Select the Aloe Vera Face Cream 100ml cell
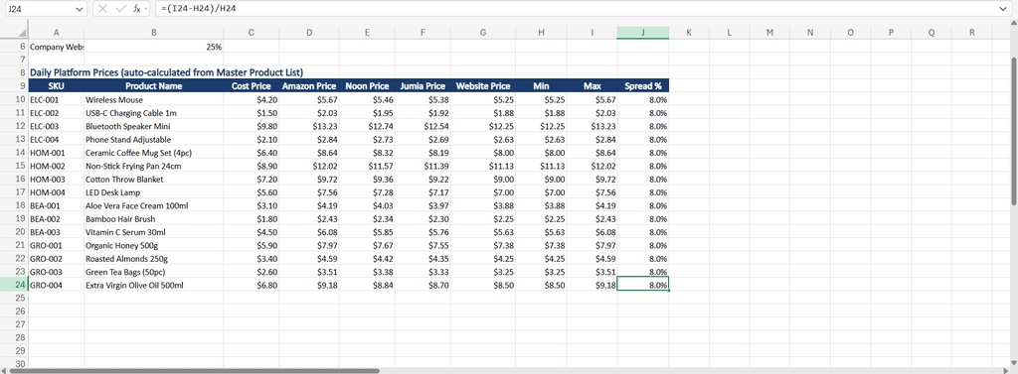 [x=154, y=205]
